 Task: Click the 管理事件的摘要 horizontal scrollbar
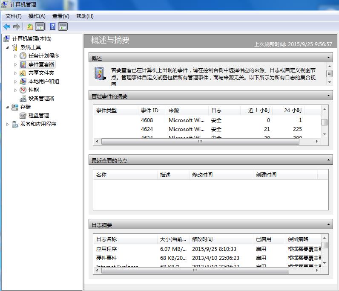pos(199,142)
